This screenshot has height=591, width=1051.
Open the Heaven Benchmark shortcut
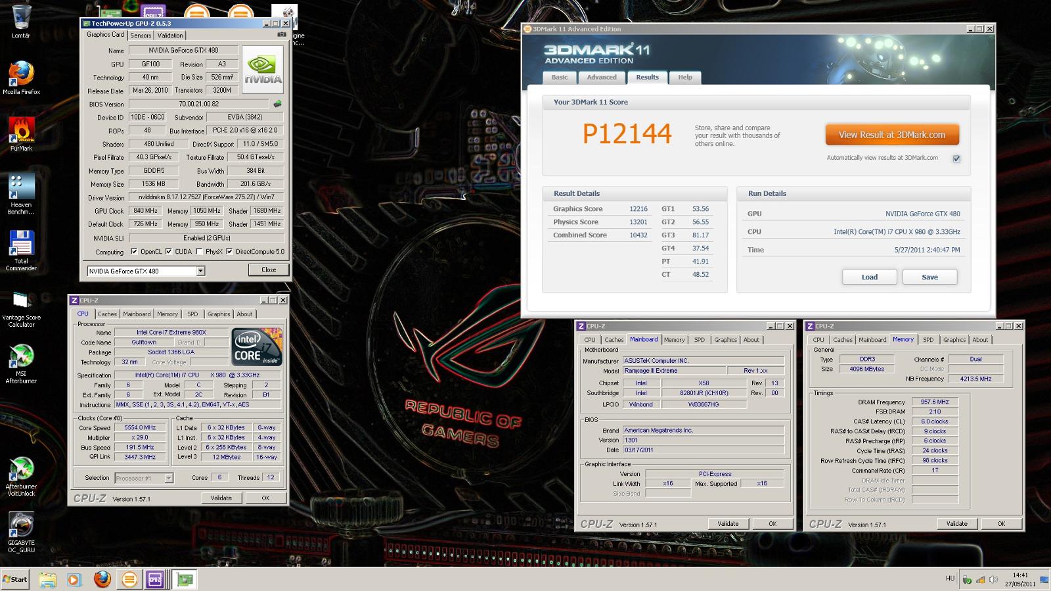21,194
